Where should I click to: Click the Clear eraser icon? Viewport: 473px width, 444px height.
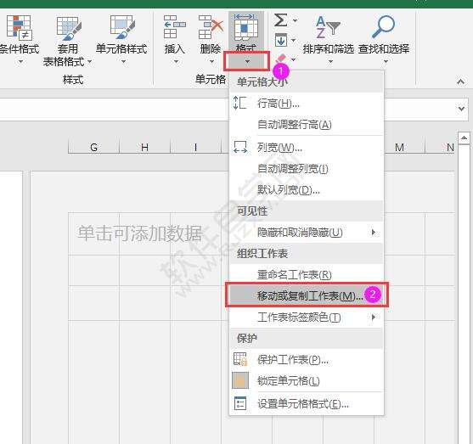point(280,59)
